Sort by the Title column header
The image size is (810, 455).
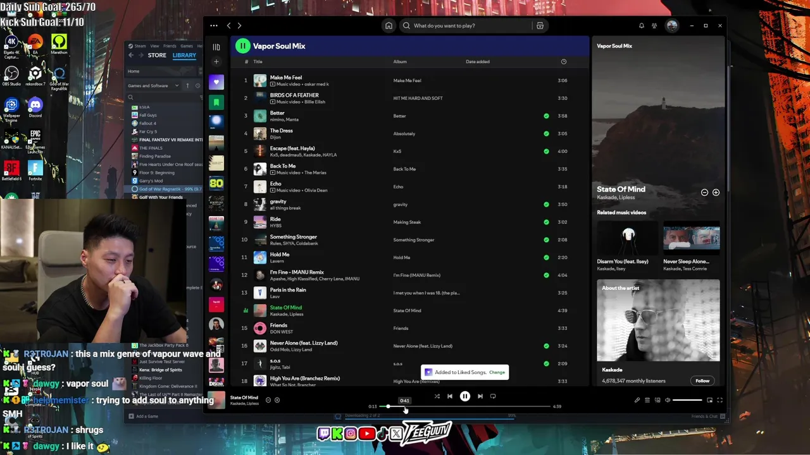[x=258, y=62]
